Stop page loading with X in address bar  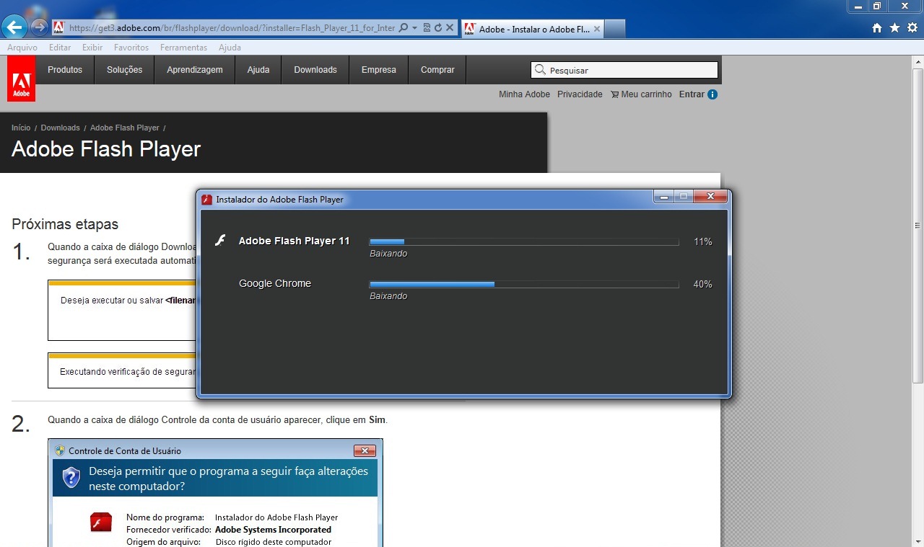coord(450,28)
